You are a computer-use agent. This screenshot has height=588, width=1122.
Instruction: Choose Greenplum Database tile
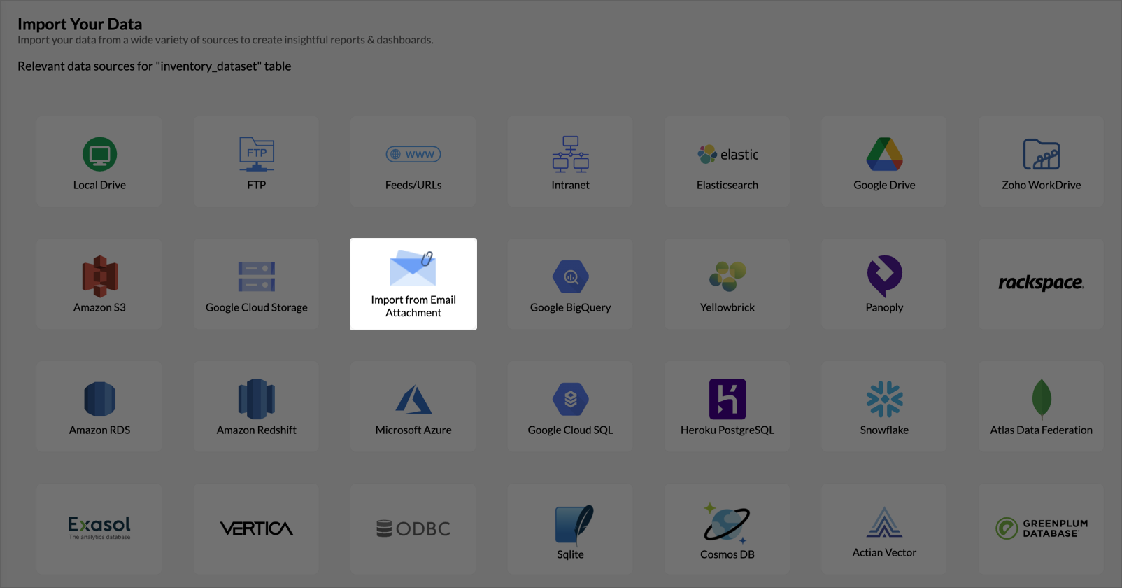[x=1041, y=529]
